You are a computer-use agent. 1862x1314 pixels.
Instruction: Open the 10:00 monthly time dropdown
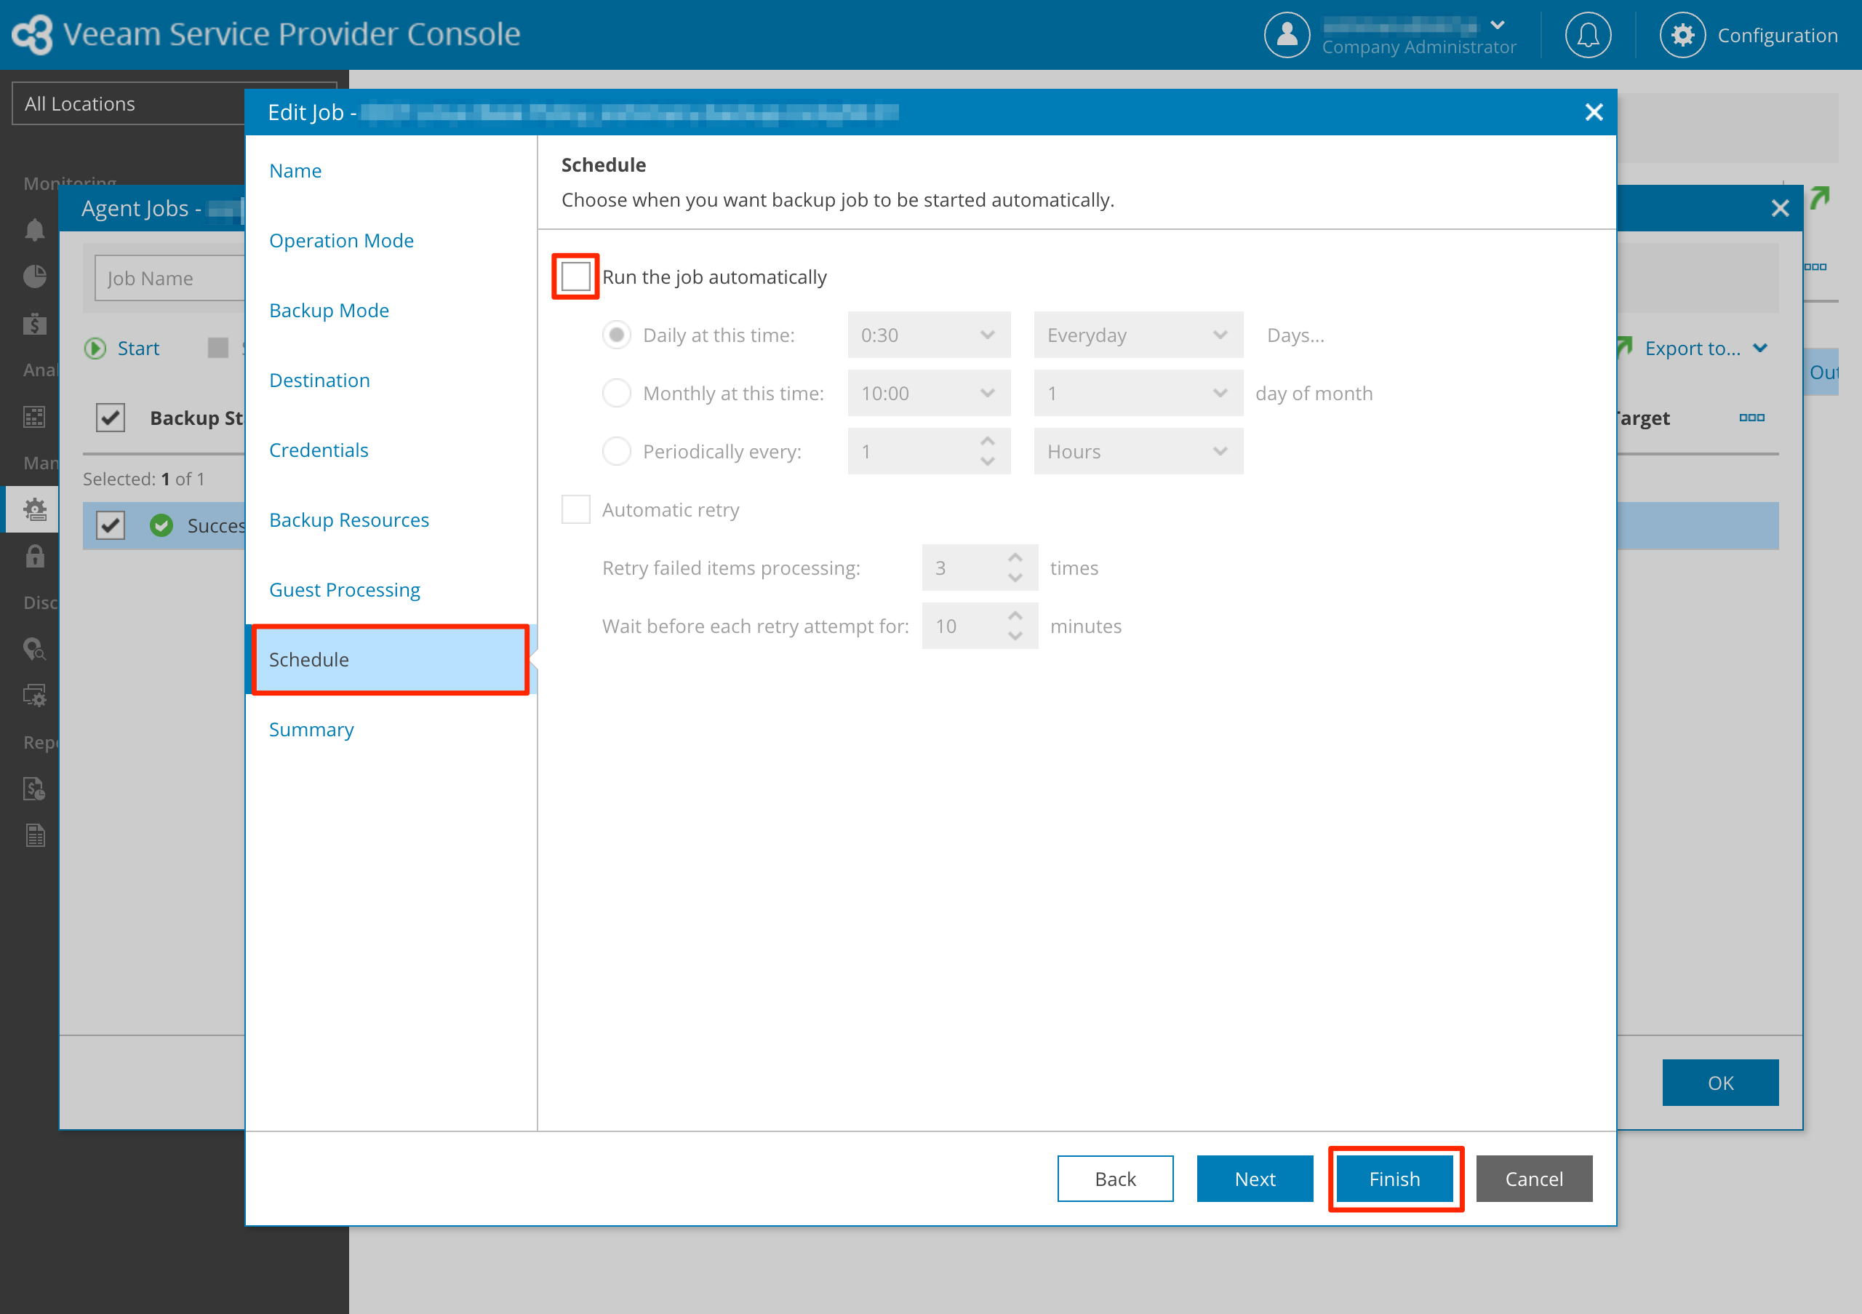pos(929,394)
